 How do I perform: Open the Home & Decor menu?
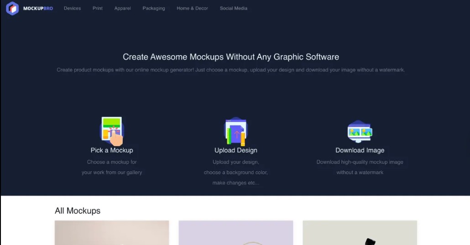[192, 8]
